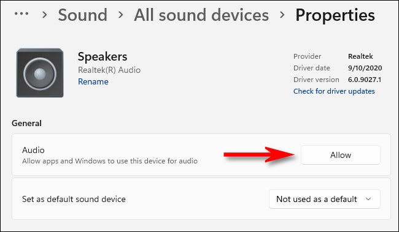Select the Set as default sound device row

(x=201, y=199)
